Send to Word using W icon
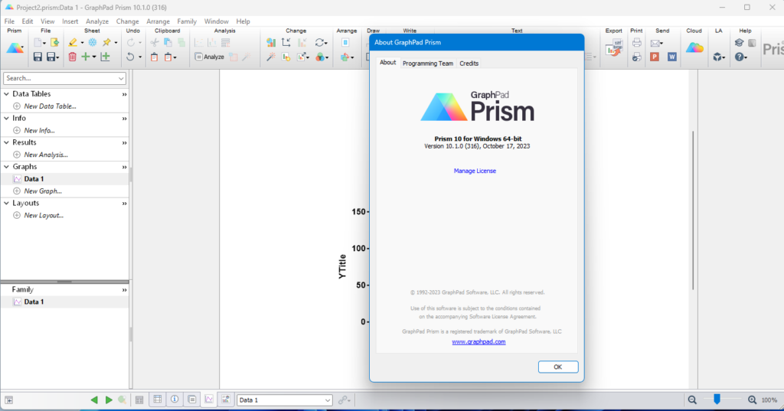 672,57
